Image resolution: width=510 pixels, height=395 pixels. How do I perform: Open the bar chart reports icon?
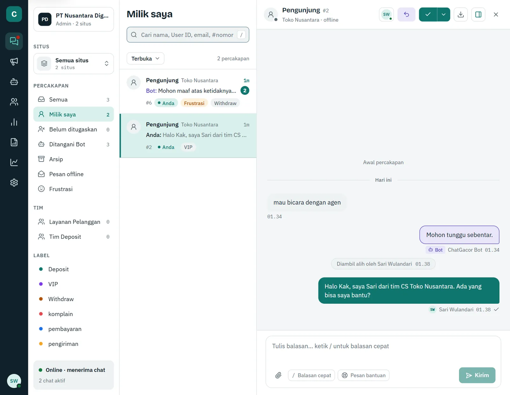coord(14,122)
